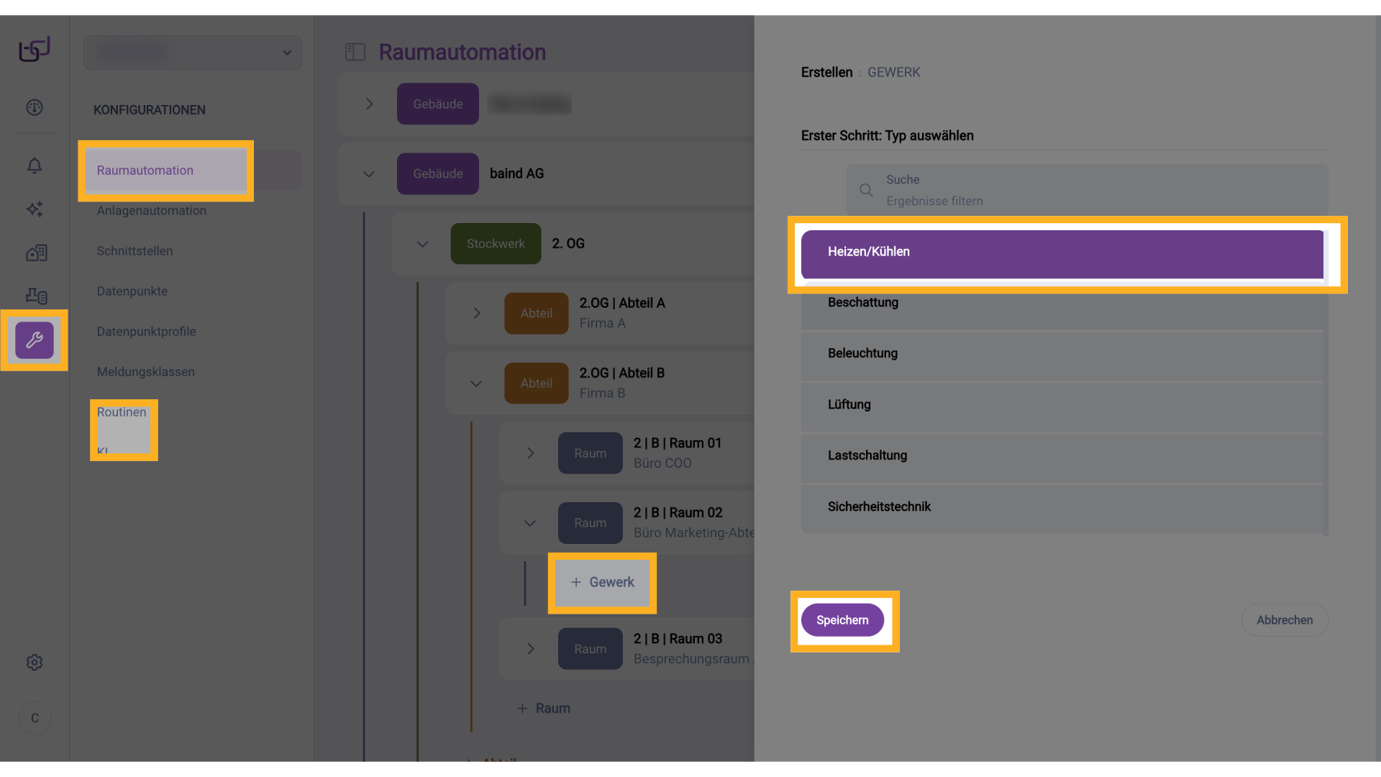Image resolution: width=1381 pixels, height=777 pixels.
Task: Toggle the sidebar panel icon beside Raumautomation
Action: coord(355,52)
